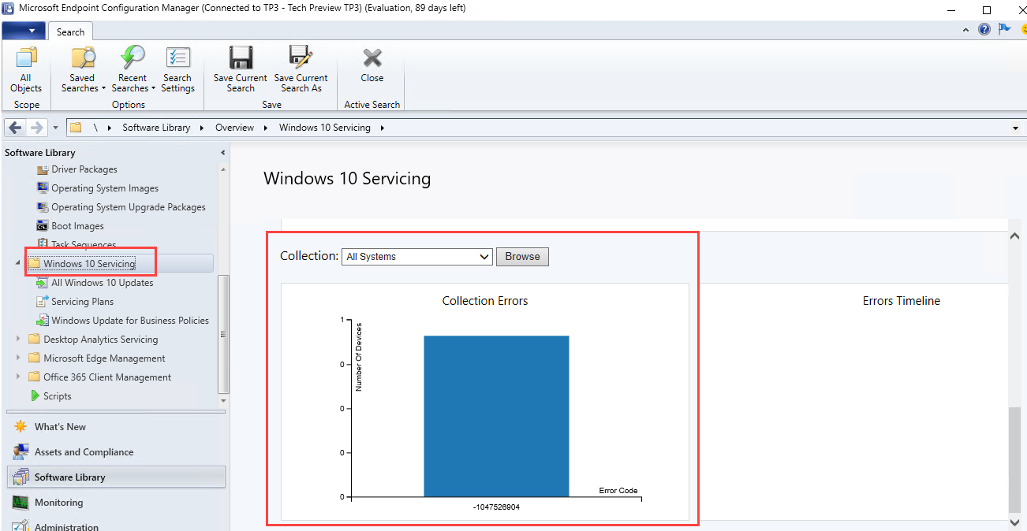
Task: Switch to Software Library workspace
Action: 117,477
